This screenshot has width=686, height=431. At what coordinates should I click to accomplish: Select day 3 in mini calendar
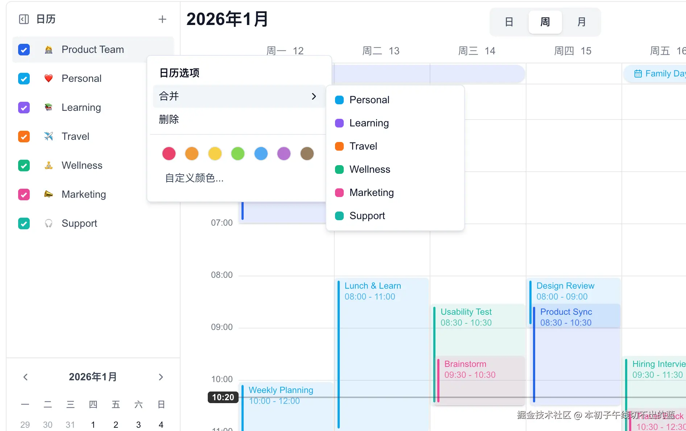[x=139, y=425]
